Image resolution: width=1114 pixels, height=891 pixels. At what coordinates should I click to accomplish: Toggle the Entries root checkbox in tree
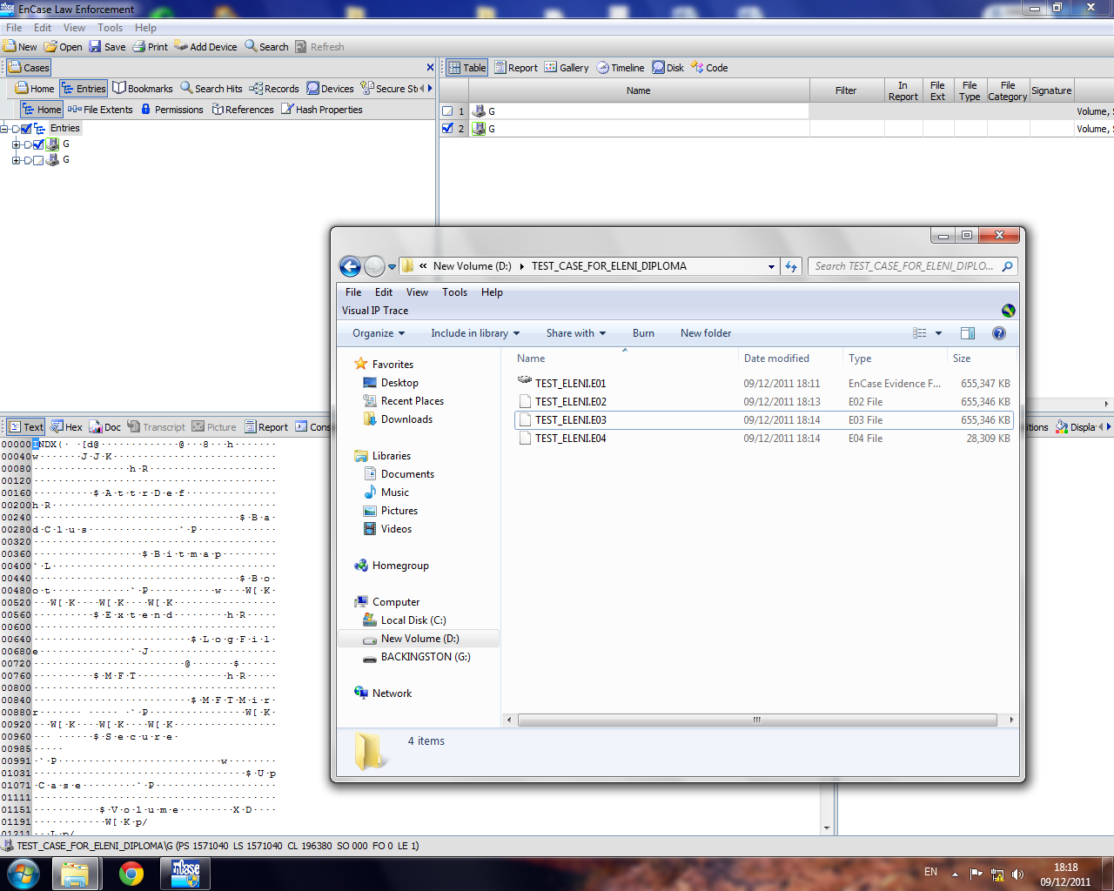(26, 129)
